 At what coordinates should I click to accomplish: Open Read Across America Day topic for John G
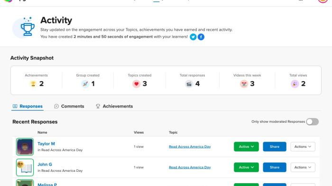[190, 167]
